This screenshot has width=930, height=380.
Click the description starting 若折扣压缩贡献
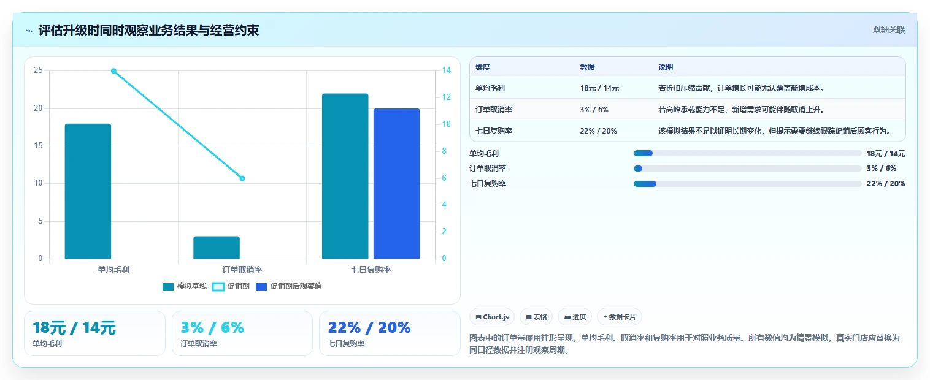pyautogui.click(x=741, y=88)
